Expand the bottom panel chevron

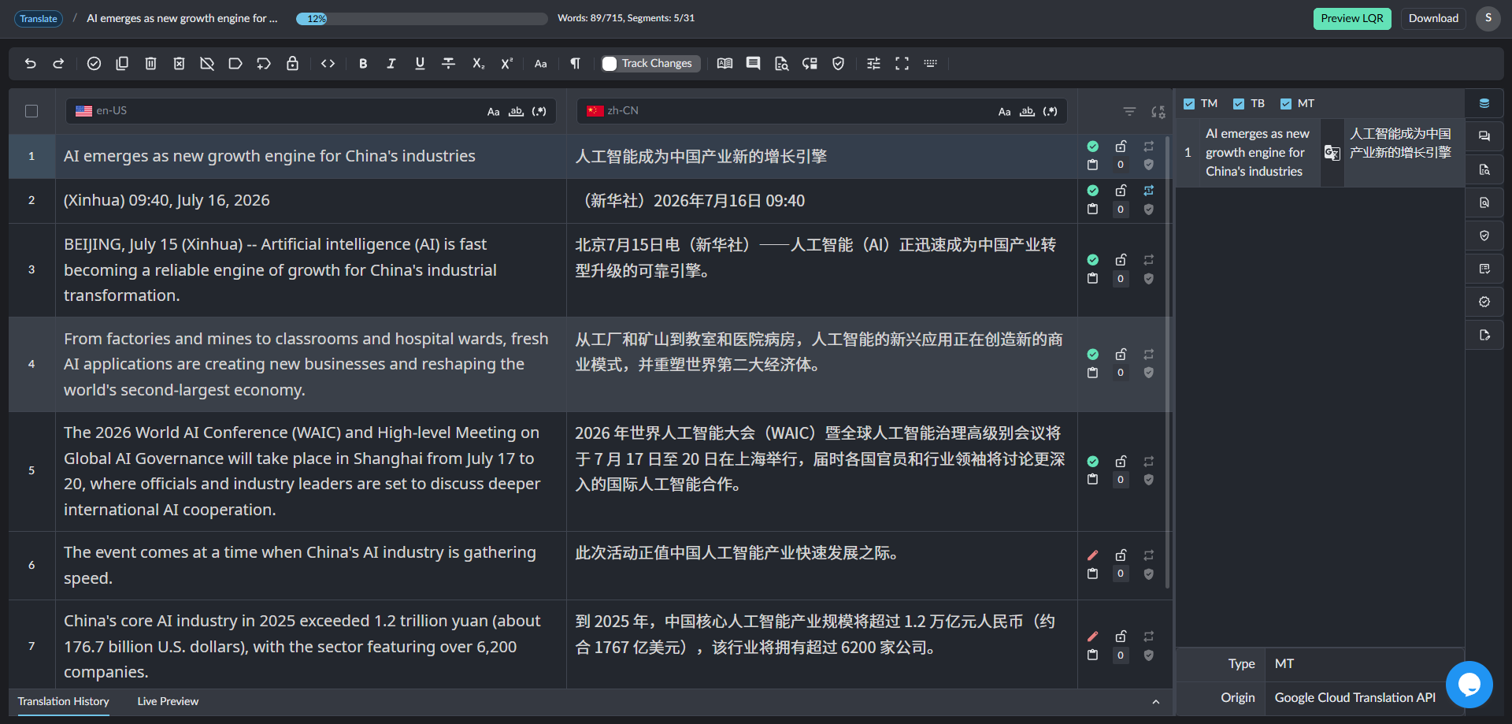coord(1156,702)
